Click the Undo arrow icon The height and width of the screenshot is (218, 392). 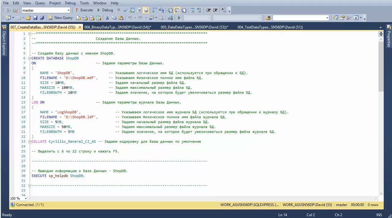130,18
